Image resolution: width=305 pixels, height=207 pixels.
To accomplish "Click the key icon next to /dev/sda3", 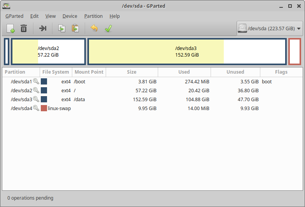I will tap(36, 99).
